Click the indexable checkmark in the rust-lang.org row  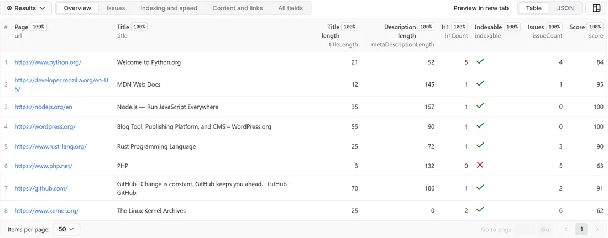pyautogui.click(x=480, y=145)
